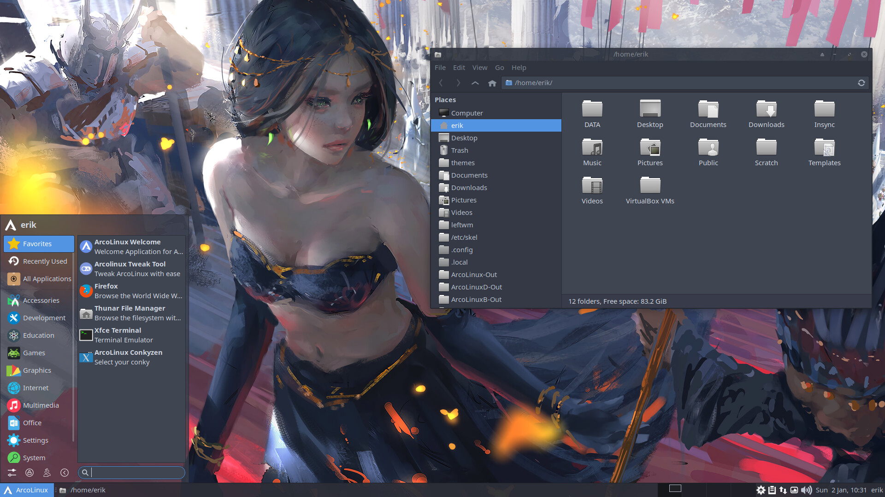885x497 pixels.
Task: Select /etc/skel bookmark in sidebar
Action: pos(496,237)
